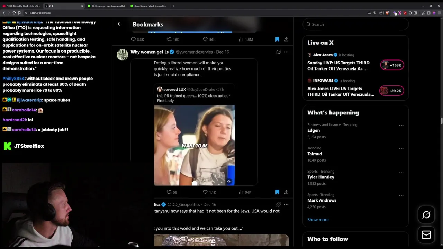This screenshot has width=443, height=249.
Task: Reload the page
Action: click(14, 13)
